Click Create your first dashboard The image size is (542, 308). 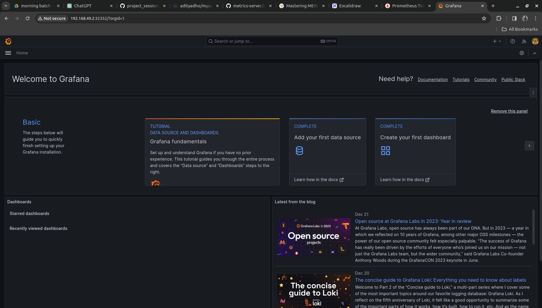point(415,137)
